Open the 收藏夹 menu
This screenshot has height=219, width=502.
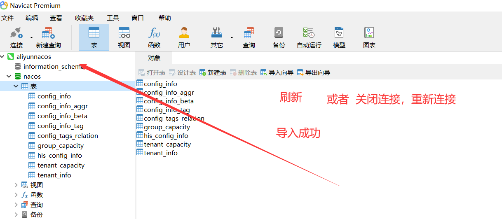(84, 18)
